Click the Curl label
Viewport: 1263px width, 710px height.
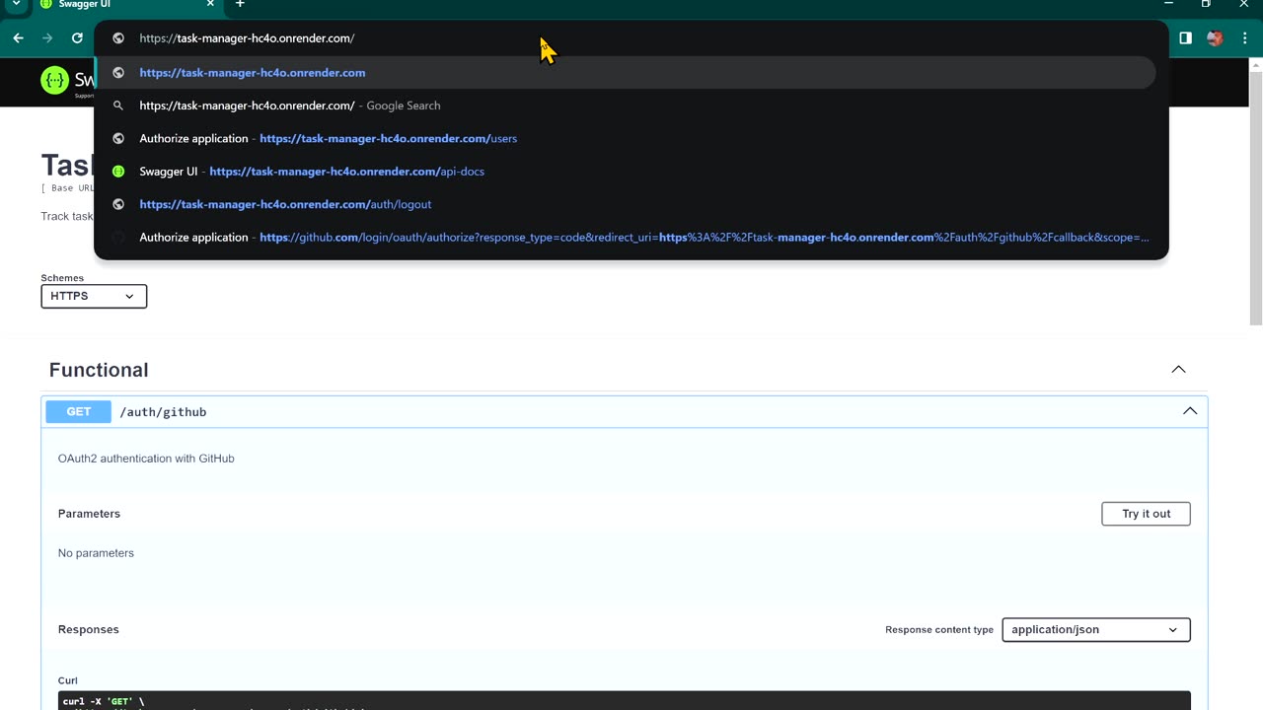pyautogui.click(x=68, y=680)
